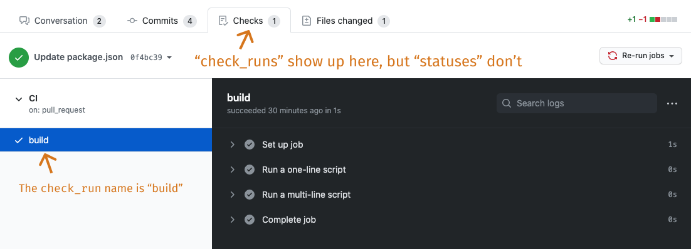Screen dimensions: 691x249
Task: Click the 0s duration of Complete job
Action: tap(672, 220)
